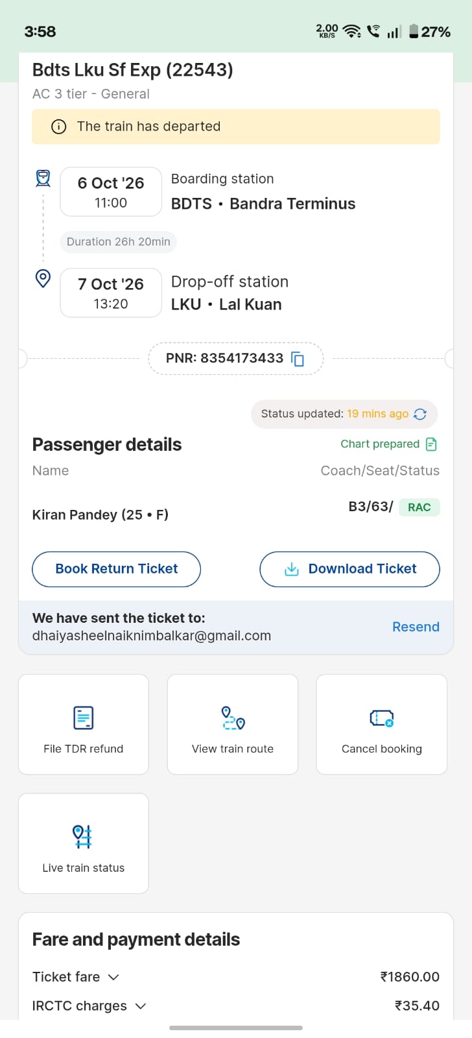Image resolution: width=472 pixels, height=1038 pixels.
Task: Resend the ticket email
Action: 416,627
